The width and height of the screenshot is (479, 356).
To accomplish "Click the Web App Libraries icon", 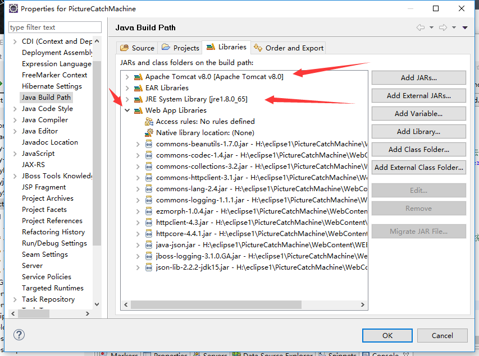I will [138, 110].
